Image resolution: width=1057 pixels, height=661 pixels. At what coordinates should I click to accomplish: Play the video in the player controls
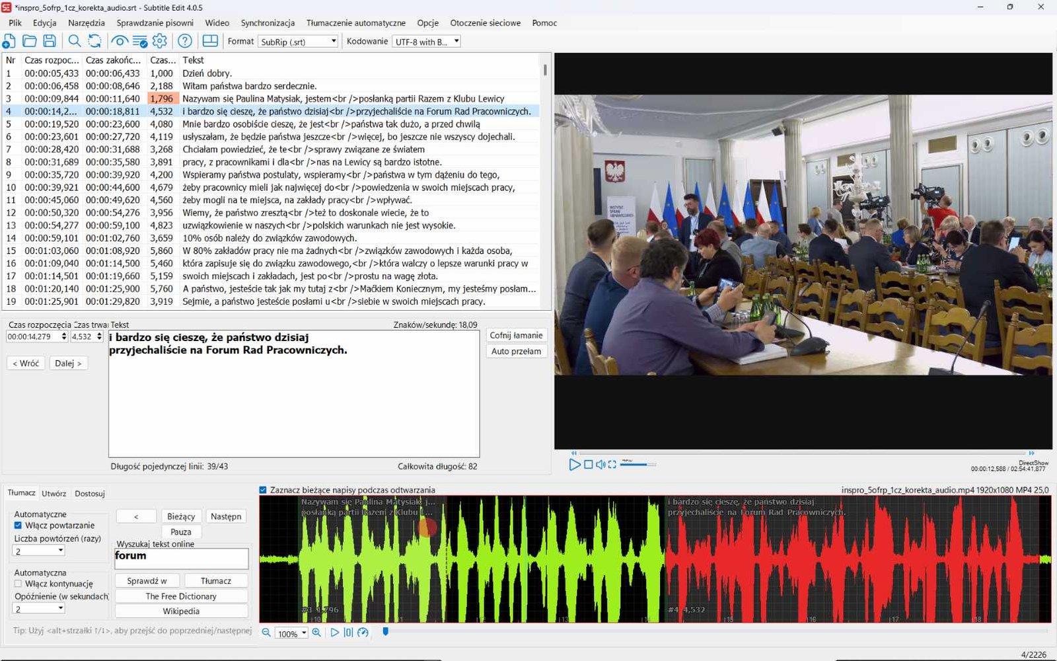pyautogui.click(x=575, y=465)
